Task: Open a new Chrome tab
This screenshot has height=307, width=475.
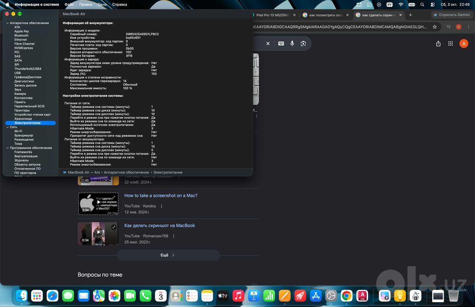Action: (410, 15)
